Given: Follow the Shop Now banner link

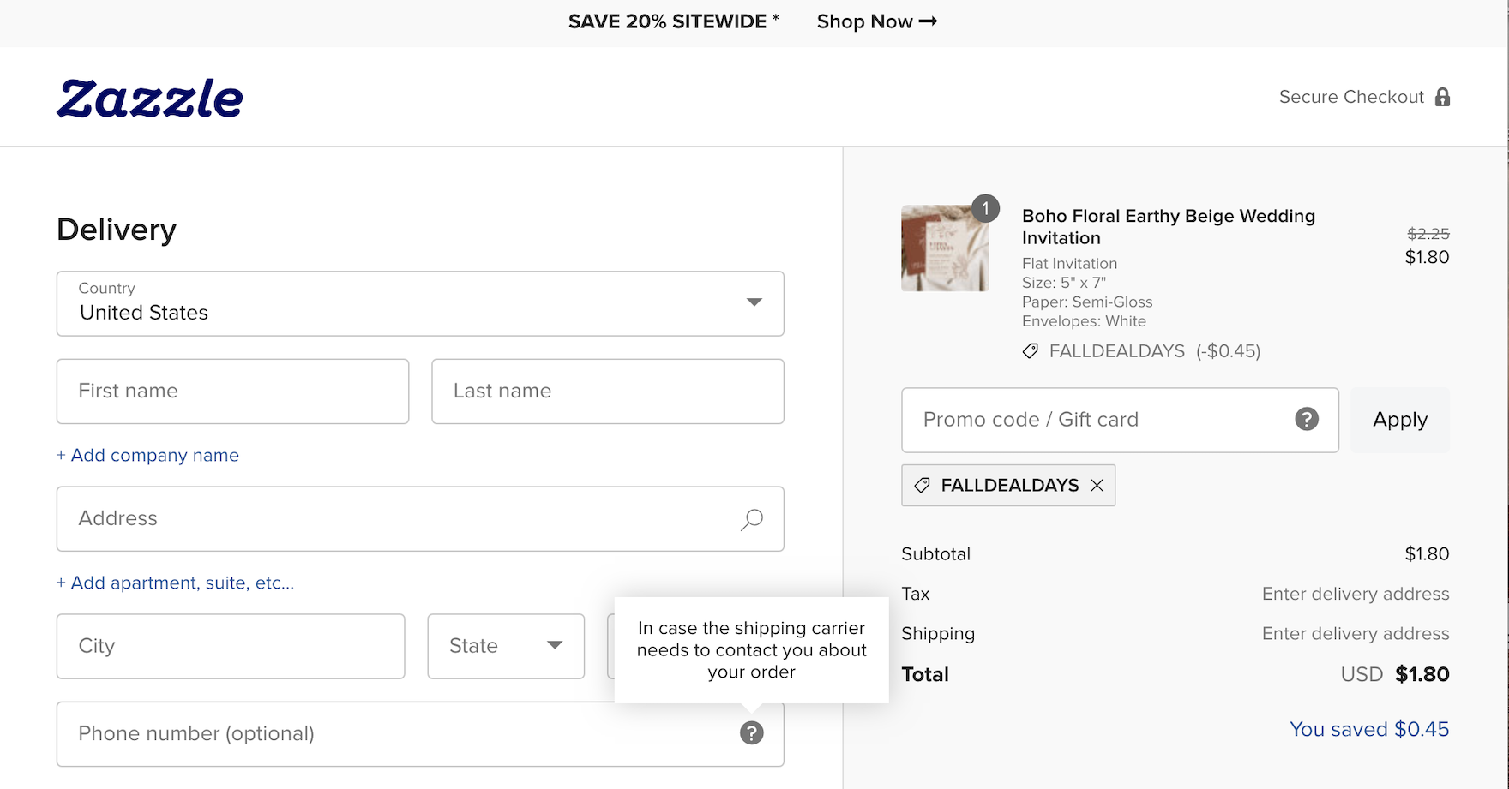Looking at the screenshot, I should 876,22.
